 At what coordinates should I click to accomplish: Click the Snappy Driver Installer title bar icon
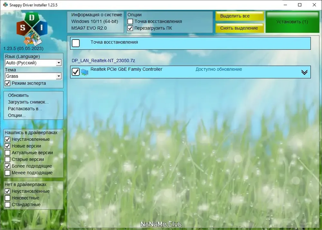(x=5, y=5)
